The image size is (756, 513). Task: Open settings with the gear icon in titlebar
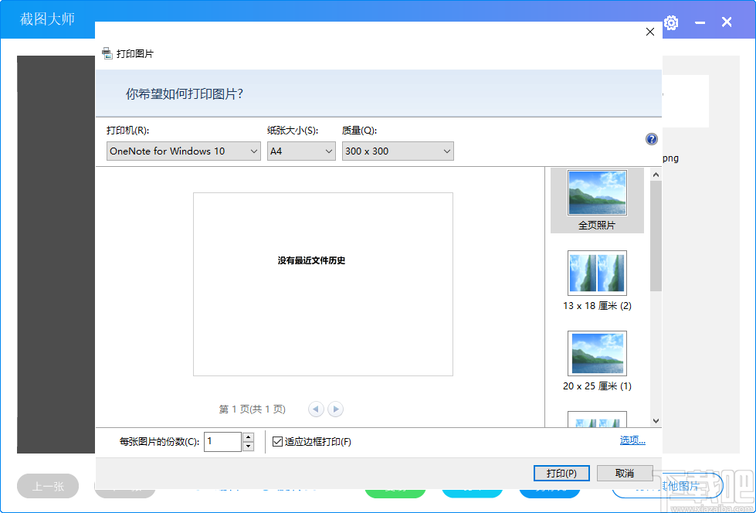point(670,22)
